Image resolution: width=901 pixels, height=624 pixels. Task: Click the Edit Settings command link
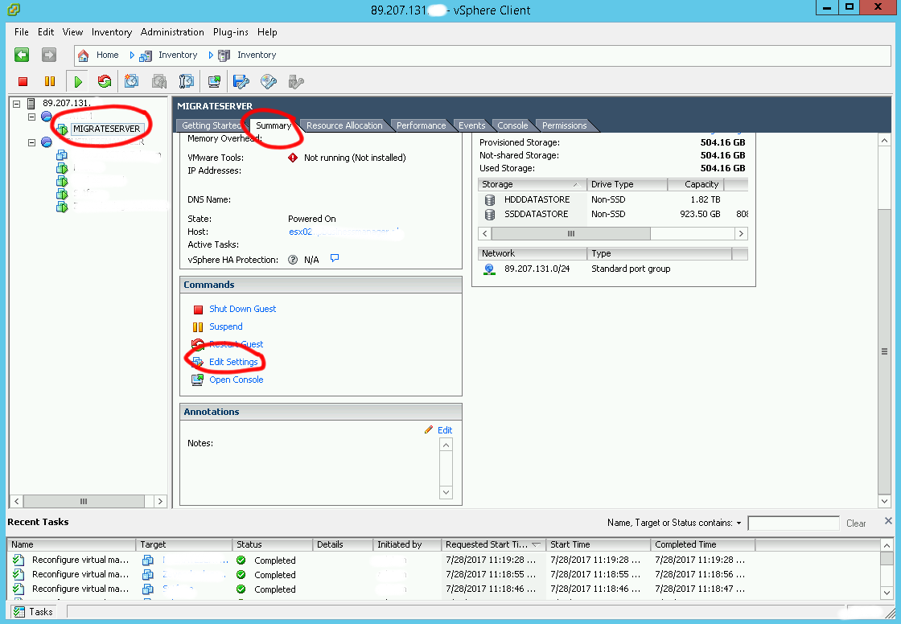coord(233,362)
